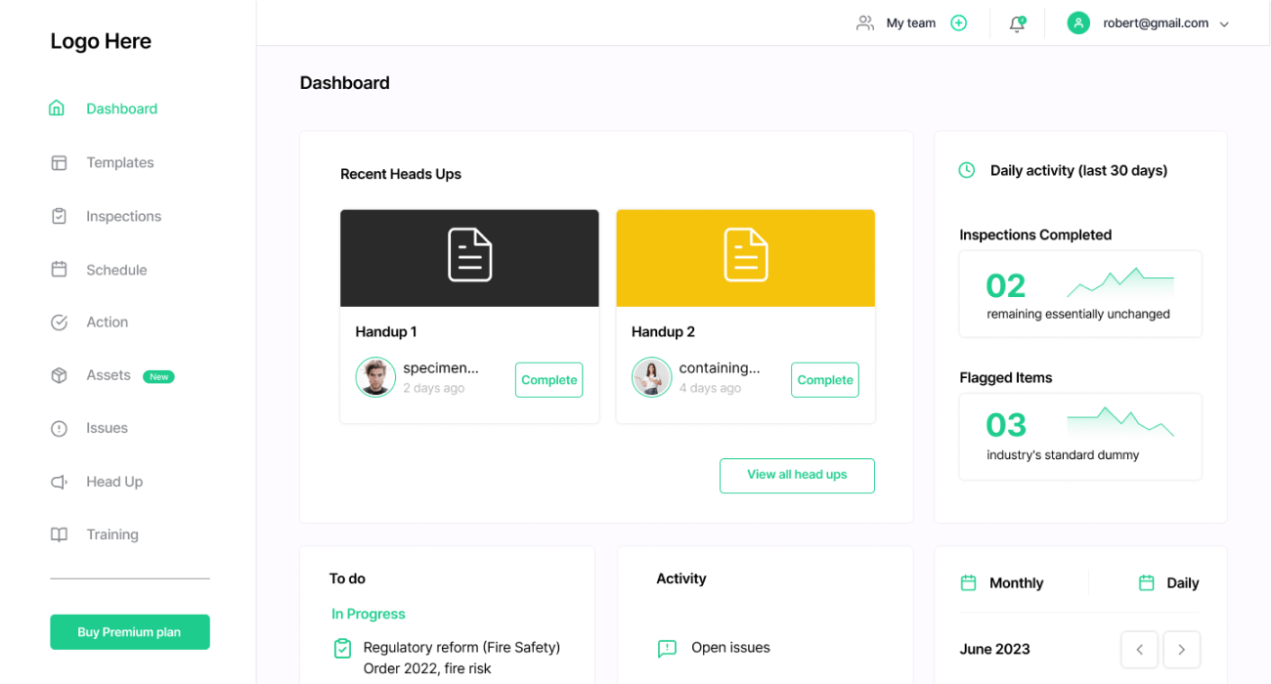The height and width of the screenshot is (684, 1271).
Task: Open Action menu item
Action: pos(108,321)
